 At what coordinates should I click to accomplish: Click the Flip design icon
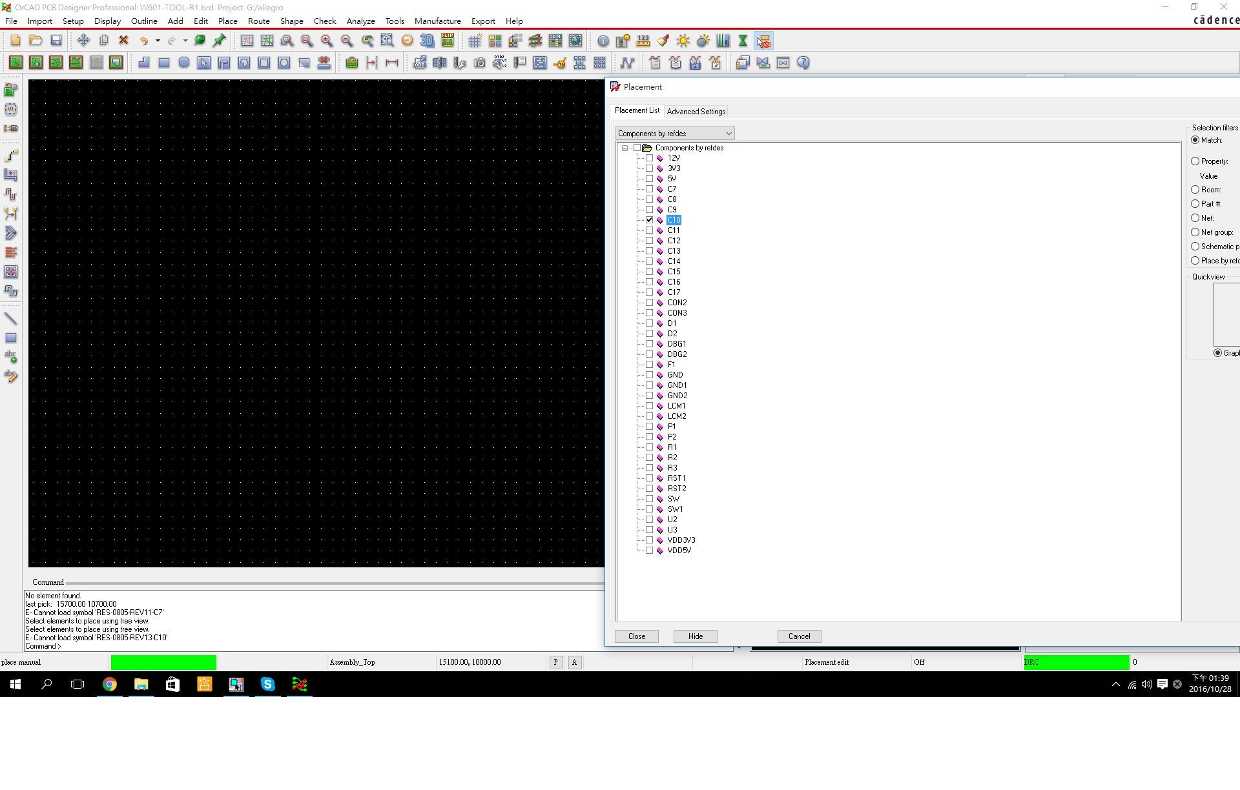tap(447, 41)
